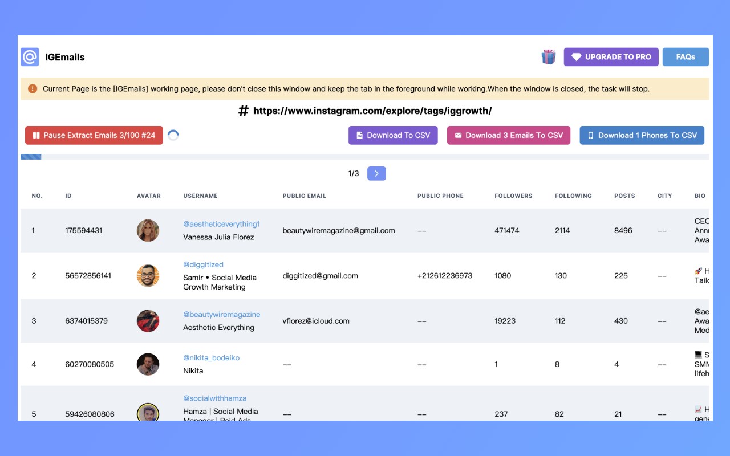Click followers count 471474
The image size is (730, 456).
click(x=507, y=230)
